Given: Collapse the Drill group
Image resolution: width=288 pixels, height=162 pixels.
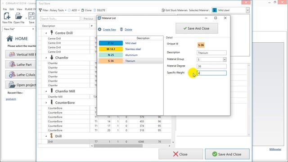Looking at the screenshot, I should click(x=46, y=136).
